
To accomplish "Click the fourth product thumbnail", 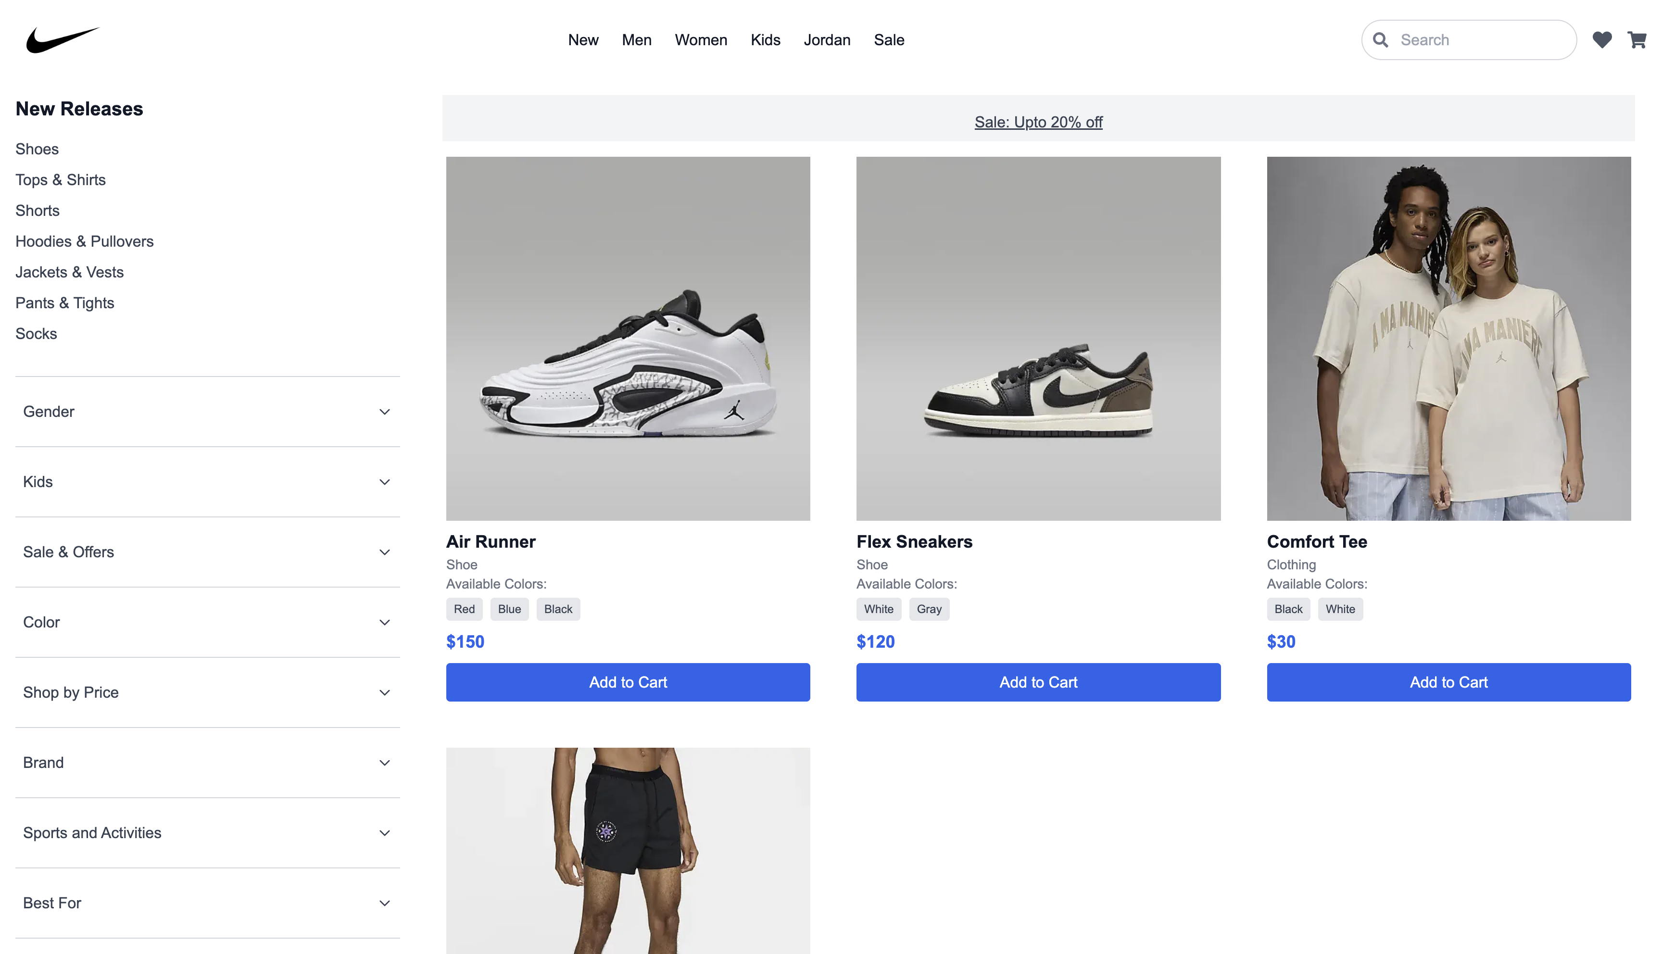I will click(x=628, y=851).
